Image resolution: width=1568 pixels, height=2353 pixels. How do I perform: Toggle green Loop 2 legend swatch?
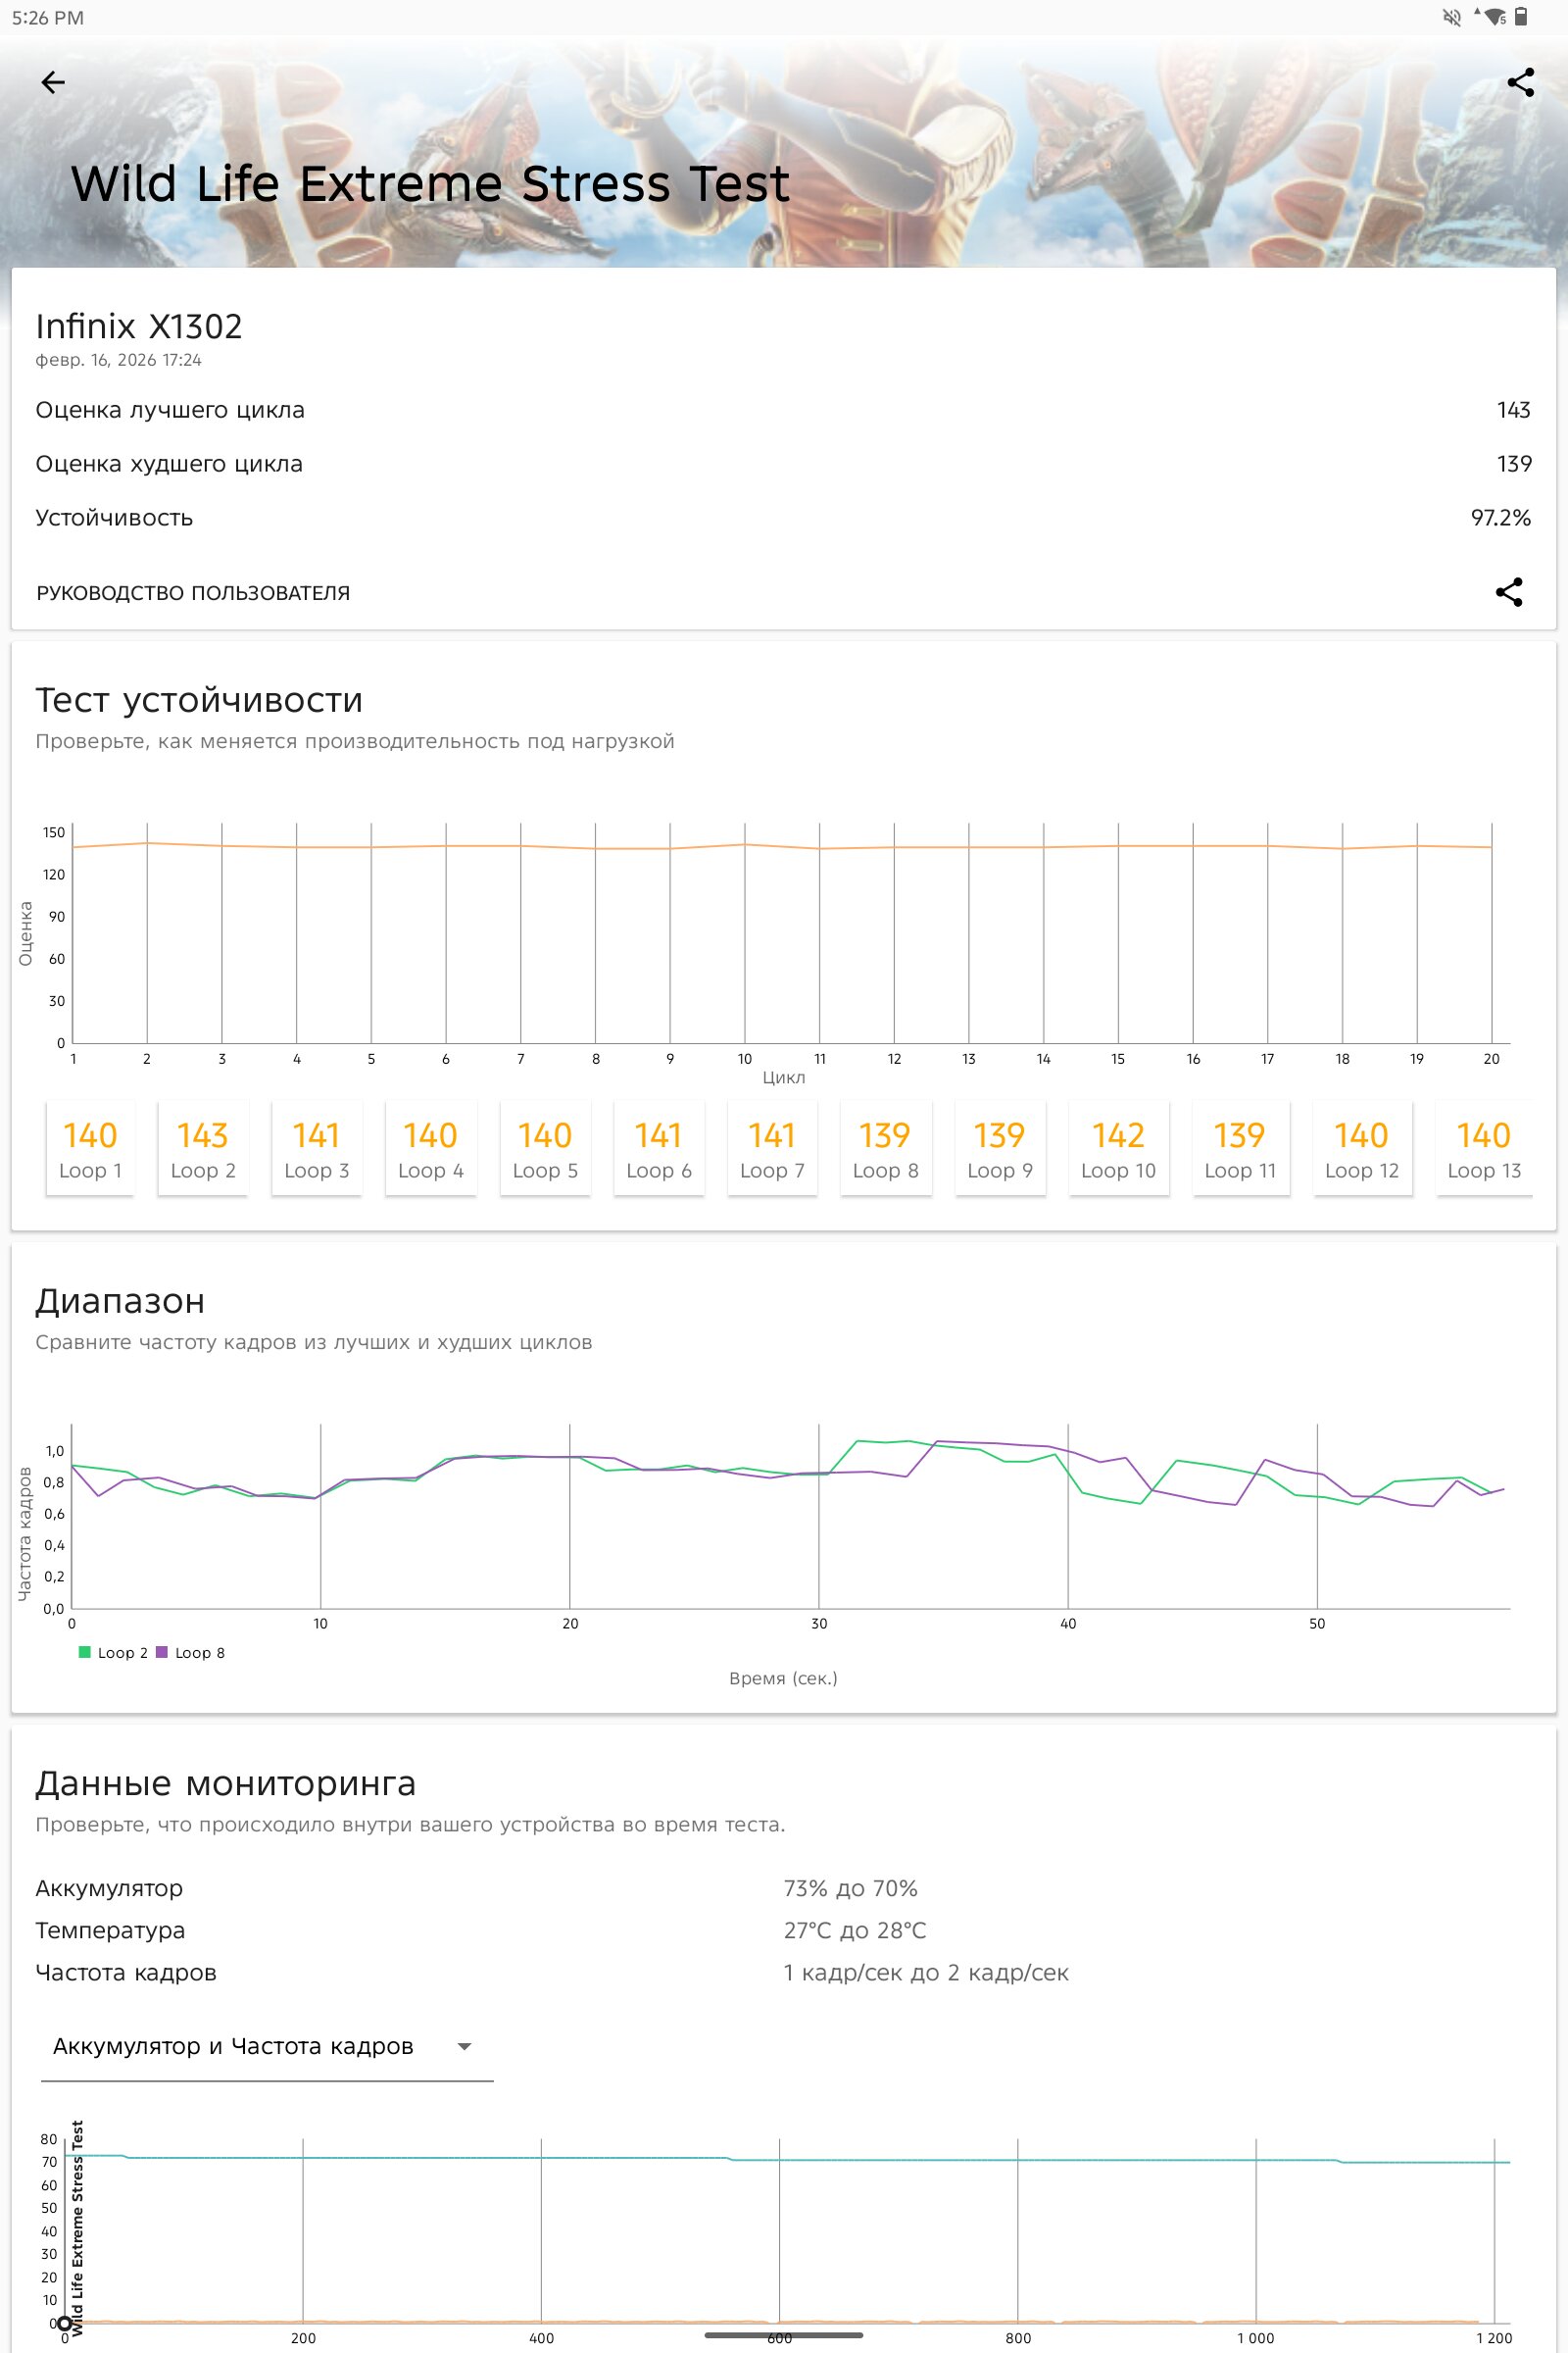tap(85, 1653)
